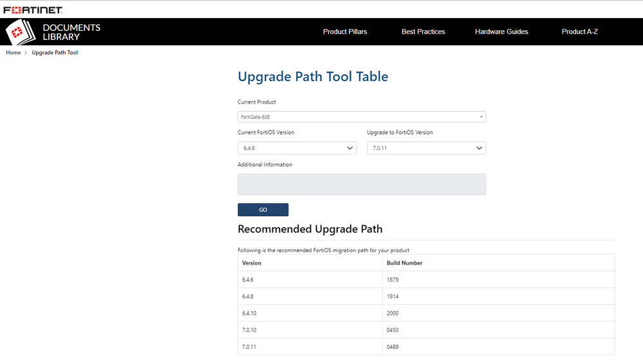Open the Upgrade to FortiOS Version dropdown
Screen dimensions: 643x361
(x=426, y=148)
